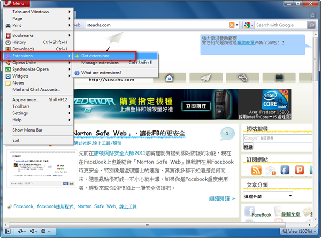Click the Google custom search field
Viewport: 321px width, 238px height.
pyautogui.click(x=278, y=138)
